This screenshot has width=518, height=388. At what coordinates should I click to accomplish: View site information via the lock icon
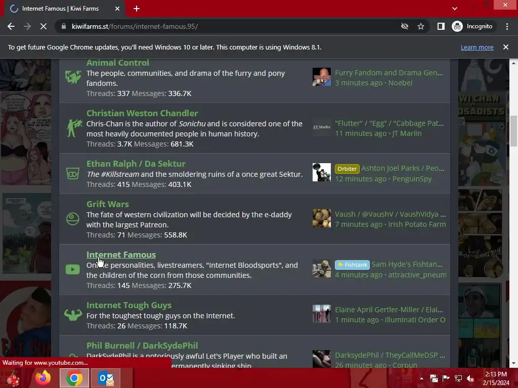64,26
